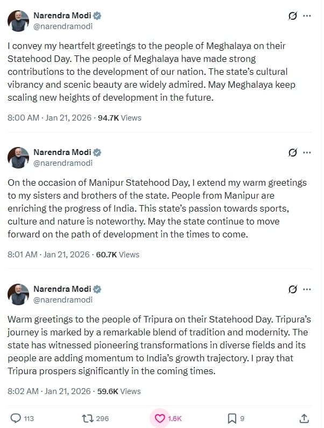Click the share upload icon
Viewport: 324px width, 428px height.
pyautogui.click(x=304, y=418)
